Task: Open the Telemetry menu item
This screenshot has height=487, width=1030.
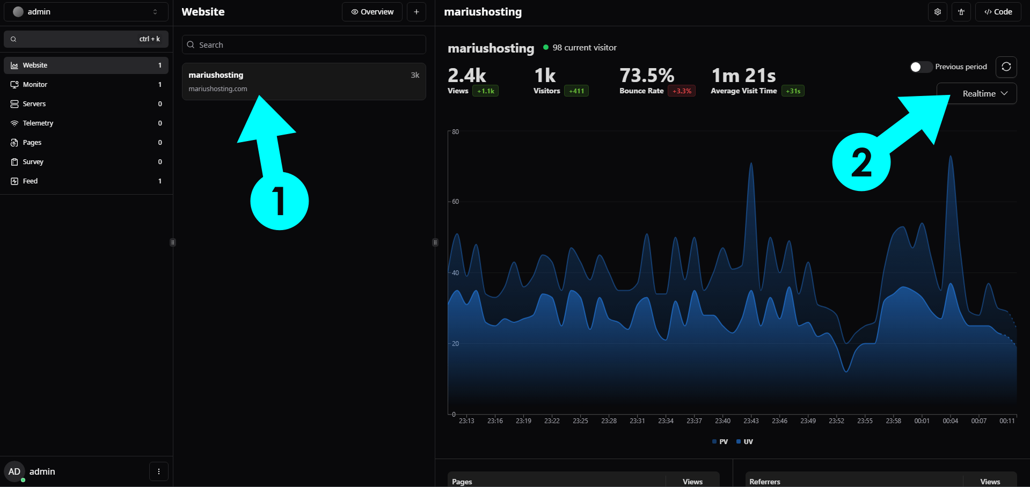Action: 86,123
